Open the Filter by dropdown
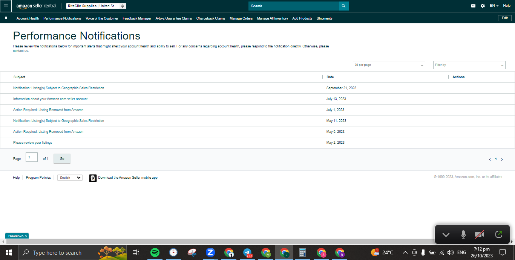515x260 pixels. (469, 65)
